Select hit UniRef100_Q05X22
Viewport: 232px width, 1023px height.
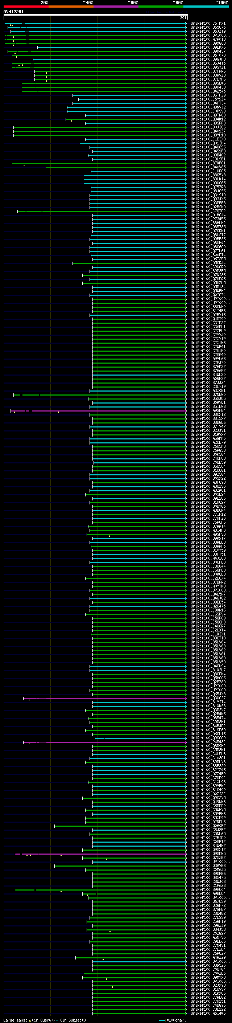tap(208, 479)
